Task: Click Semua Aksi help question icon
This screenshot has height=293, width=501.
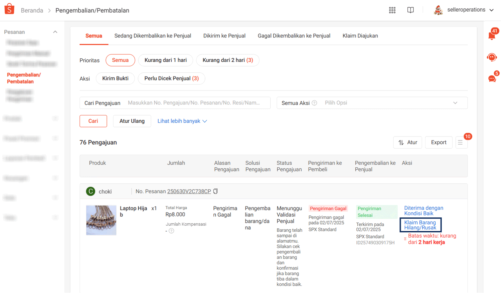Action: click(315, 103)
